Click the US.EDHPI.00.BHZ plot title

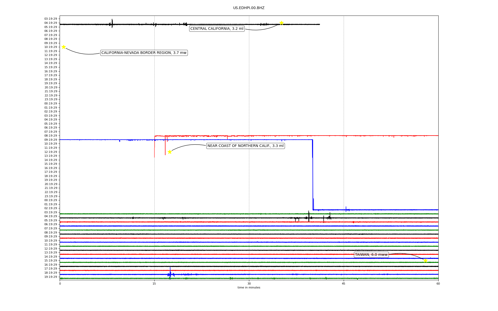(249, 8)
